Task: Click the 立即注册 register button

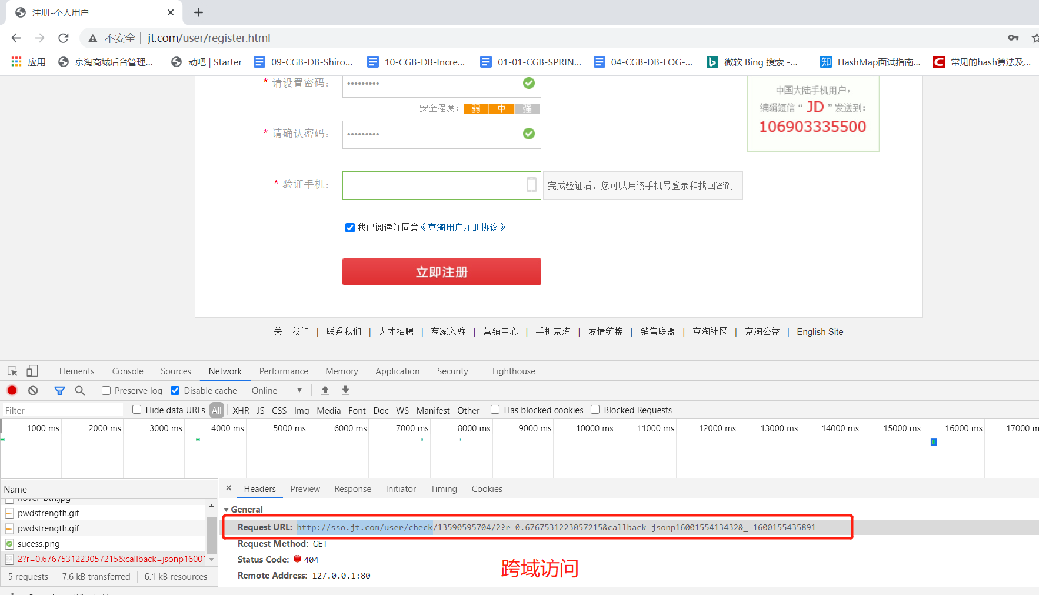Action: (x=441, y=271)
